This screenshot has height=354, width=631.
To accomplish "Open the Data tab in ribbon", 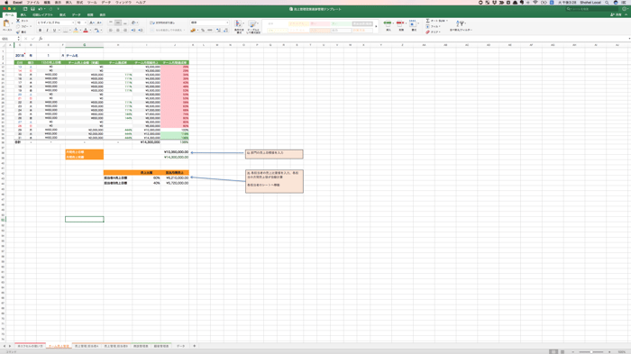I will coord(76,15).
